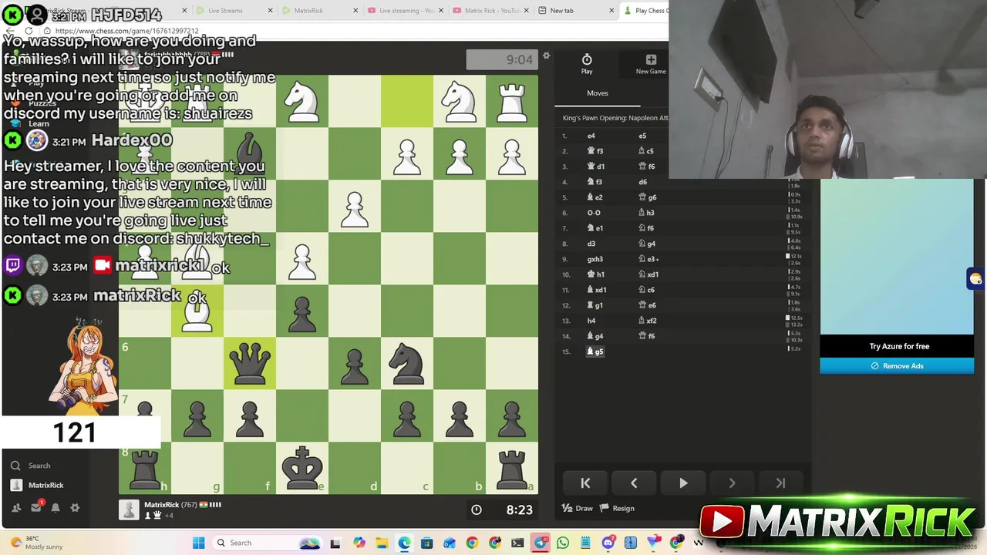Autoplay the moves with play button
The width and height of the screenshot is (987, 555).
click(683, 483)
